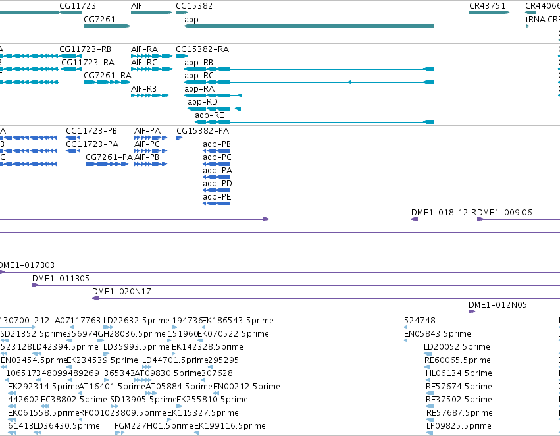Viewport: 560px width, 436px height.
Task: Click the RE37502.5prime EST label
Action: pyautogui.click(x=459, y=400)
